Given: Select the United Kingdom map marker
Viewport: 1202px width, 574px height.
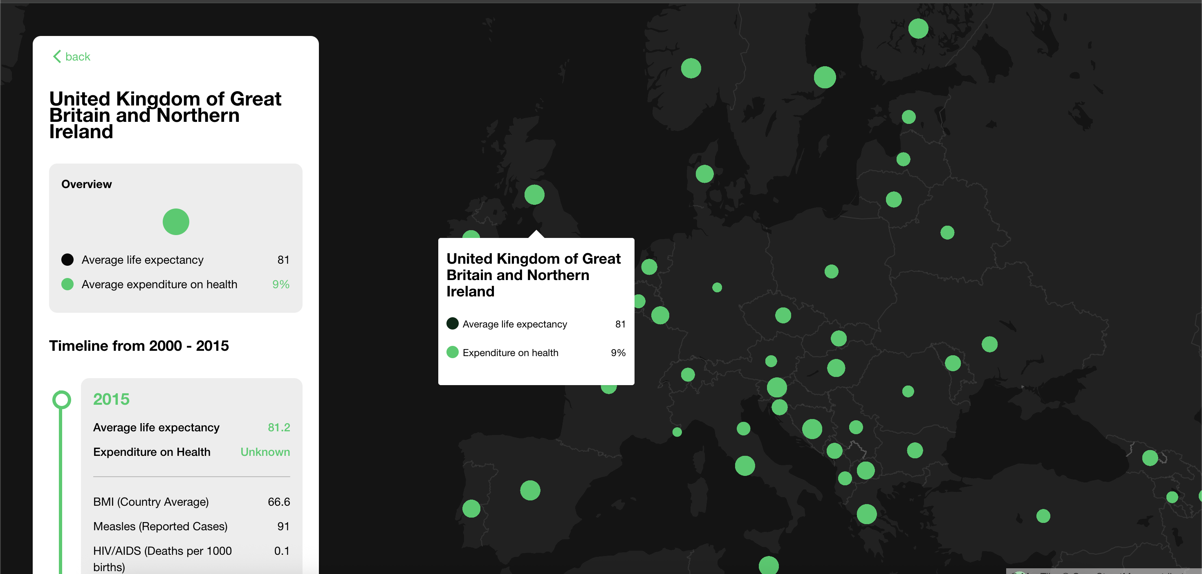Looking at the screenshot, I should pos(534,195).
